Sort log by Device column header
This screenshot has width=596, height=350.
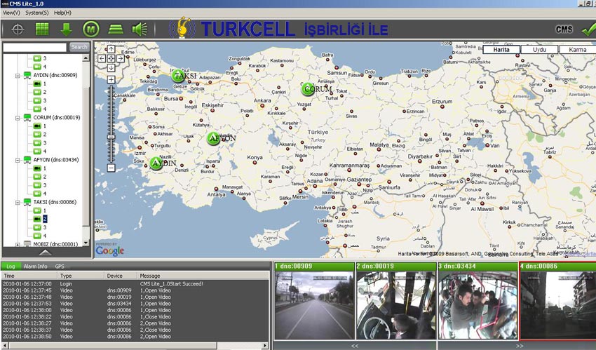(121, 276)
